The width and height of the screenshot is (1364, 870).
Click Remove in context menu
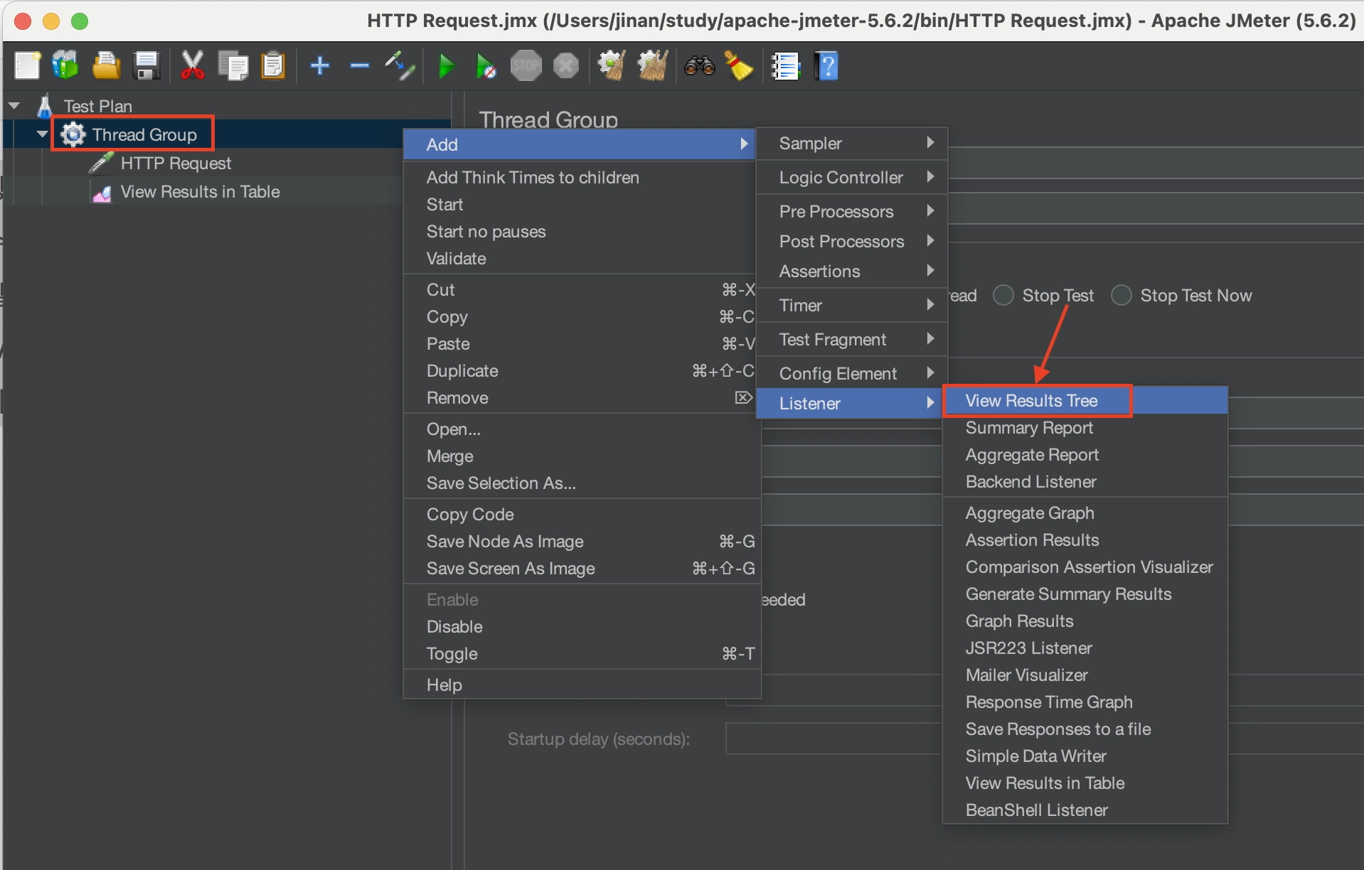[582, 397]
